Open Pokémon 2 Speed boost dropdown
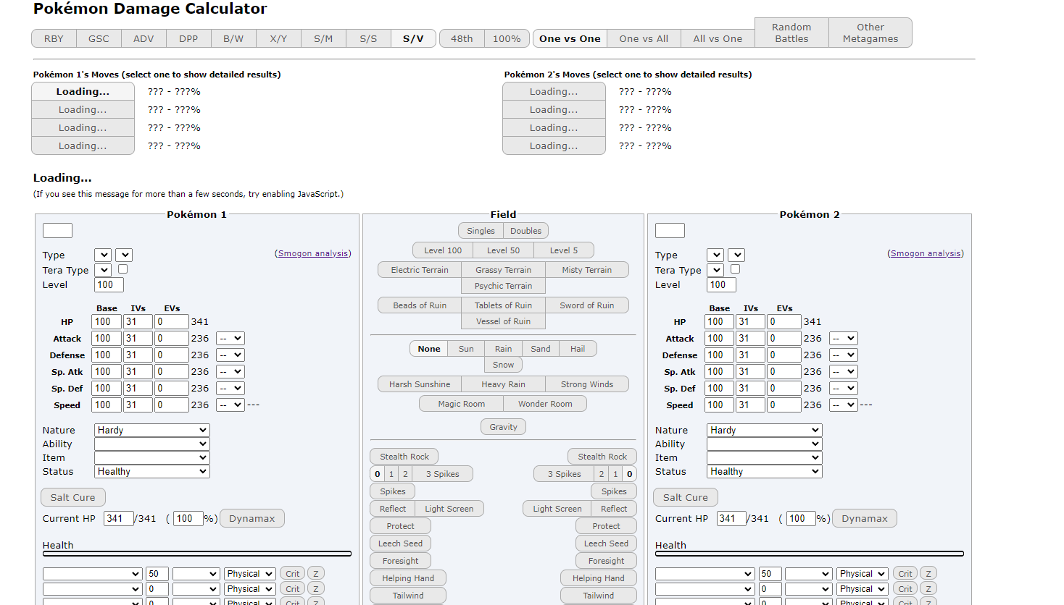The width and height of the screenshot is (1064, 605). tap(843, 405)
